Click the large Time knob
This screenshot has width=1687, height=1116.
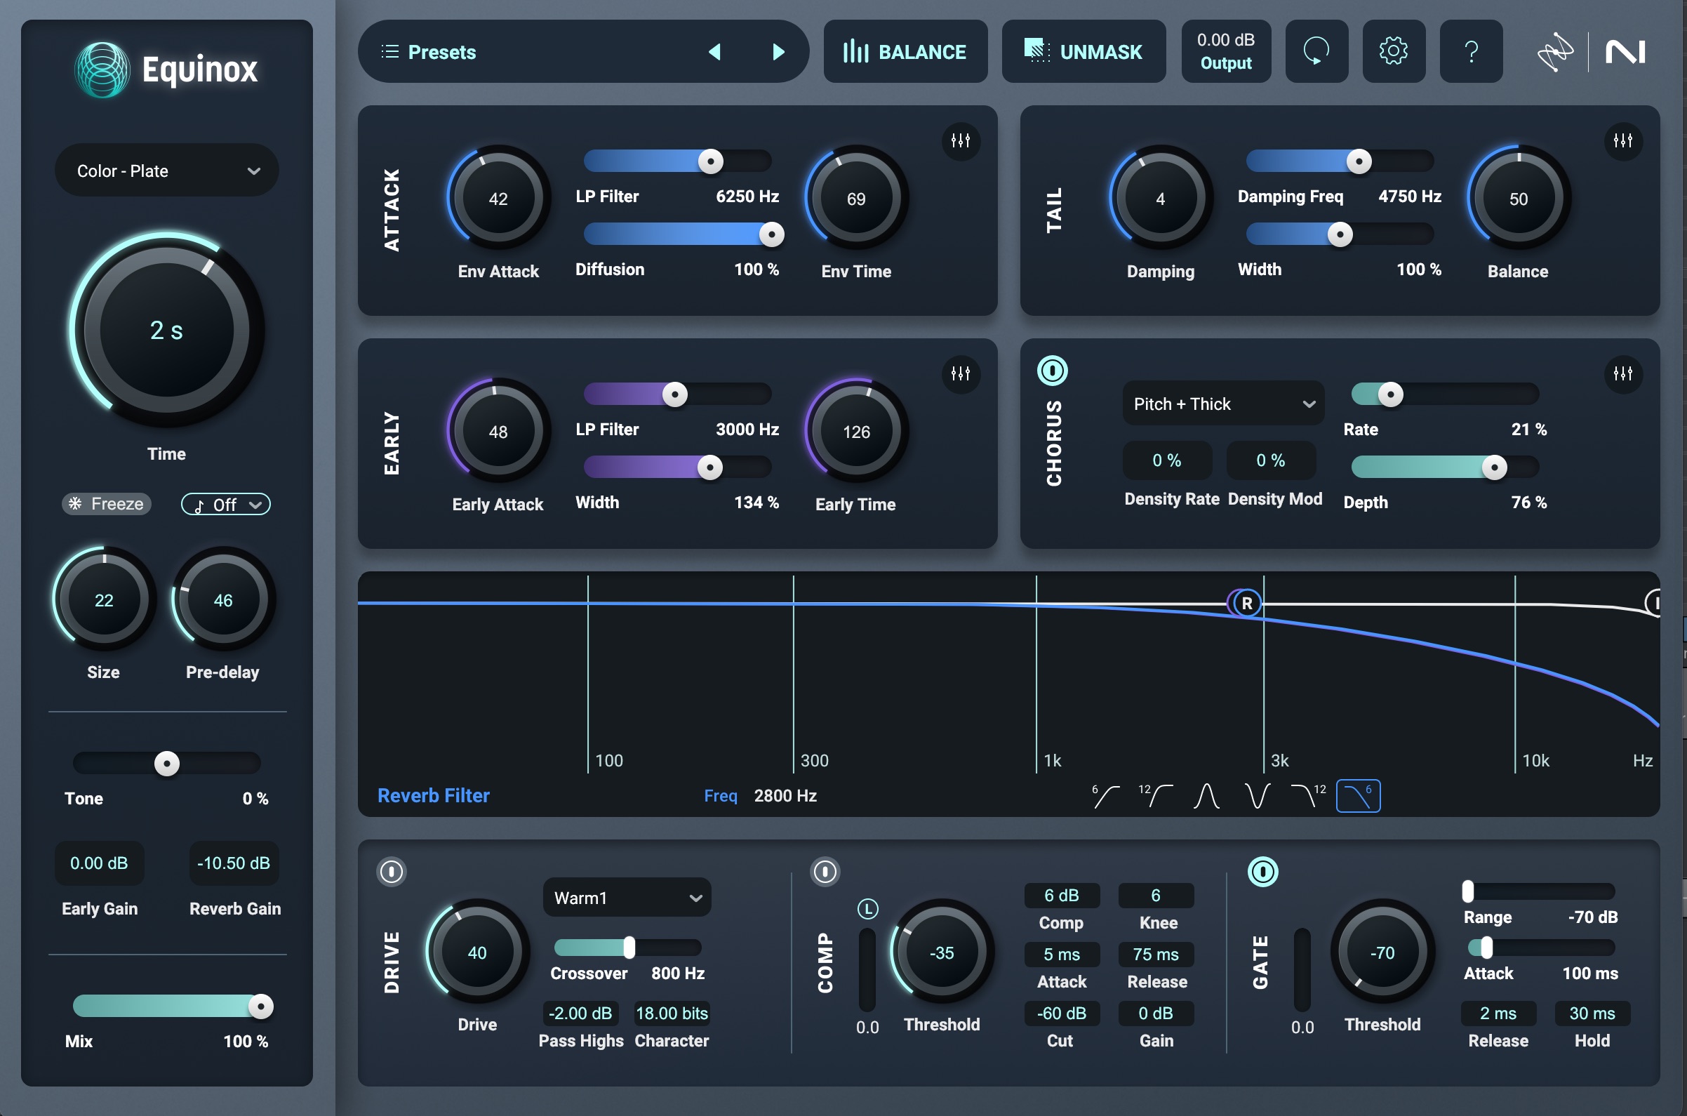pyautogui.click(x=166, y=329)
